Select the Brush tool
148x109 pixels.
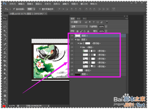pyautogui.click(x=5, y=48)
